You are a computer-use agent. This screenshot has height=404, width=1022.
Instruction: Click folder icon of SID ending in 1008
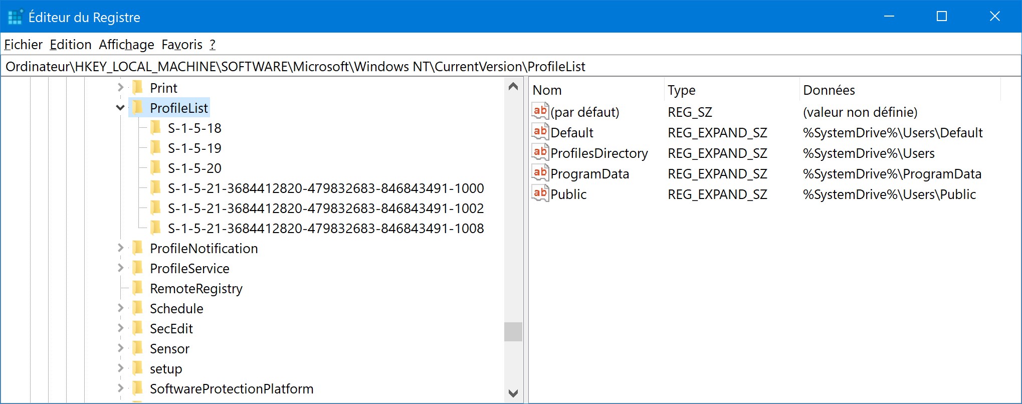tap(156, 228)
